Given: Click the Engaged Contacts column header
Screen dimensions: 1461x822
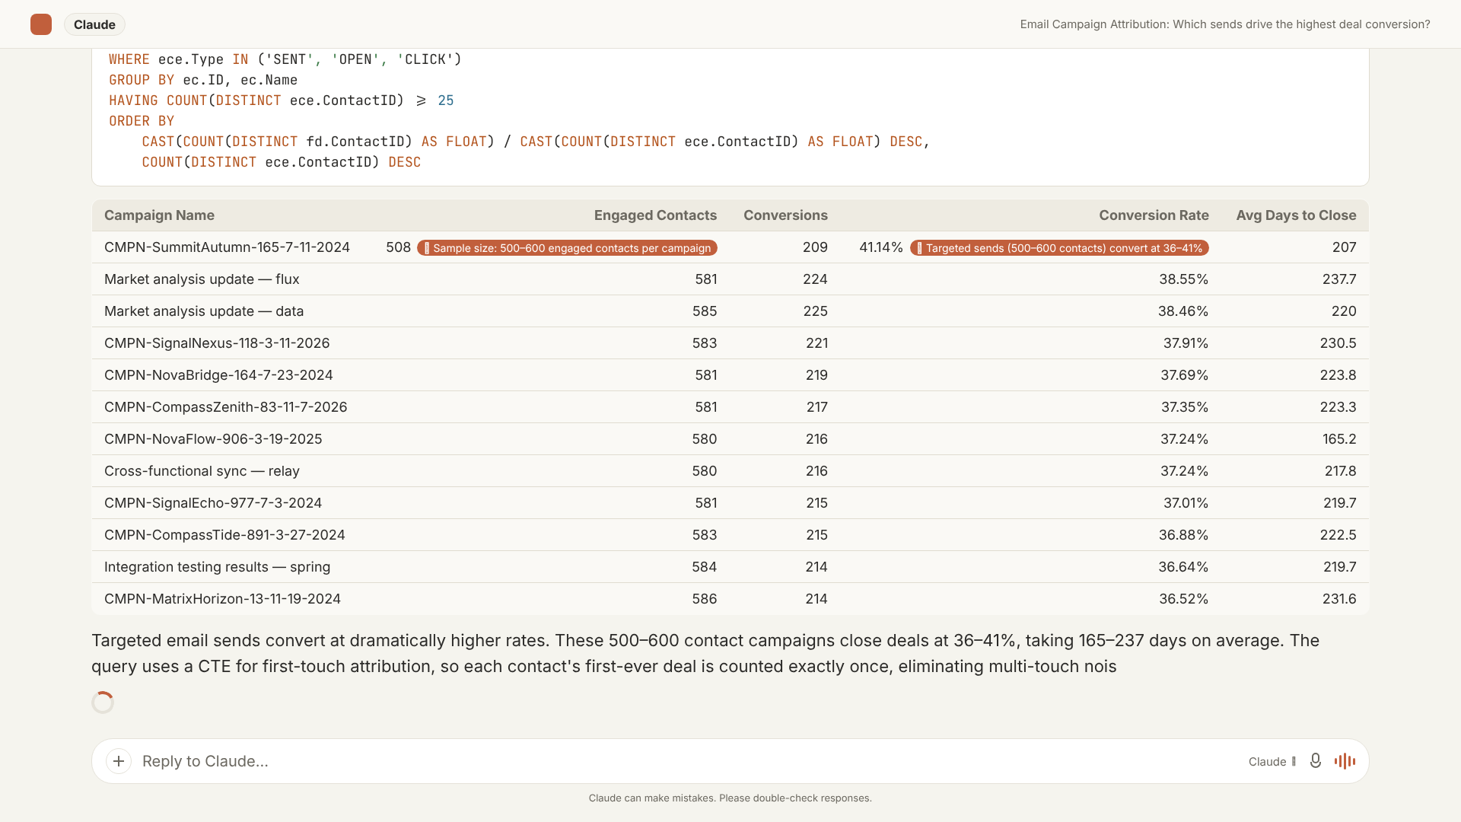Looking at the screenshot, I should (655, 215).
